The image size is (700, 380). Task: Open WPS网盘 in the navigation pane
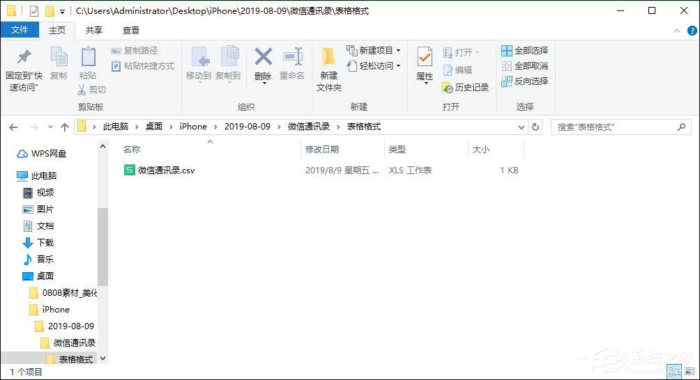[42, 154]
